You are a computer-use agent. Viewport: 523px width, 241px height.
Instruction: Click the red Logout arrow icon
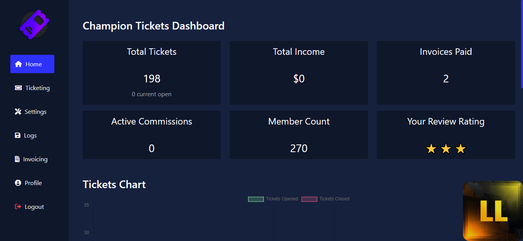coord(18,207)
